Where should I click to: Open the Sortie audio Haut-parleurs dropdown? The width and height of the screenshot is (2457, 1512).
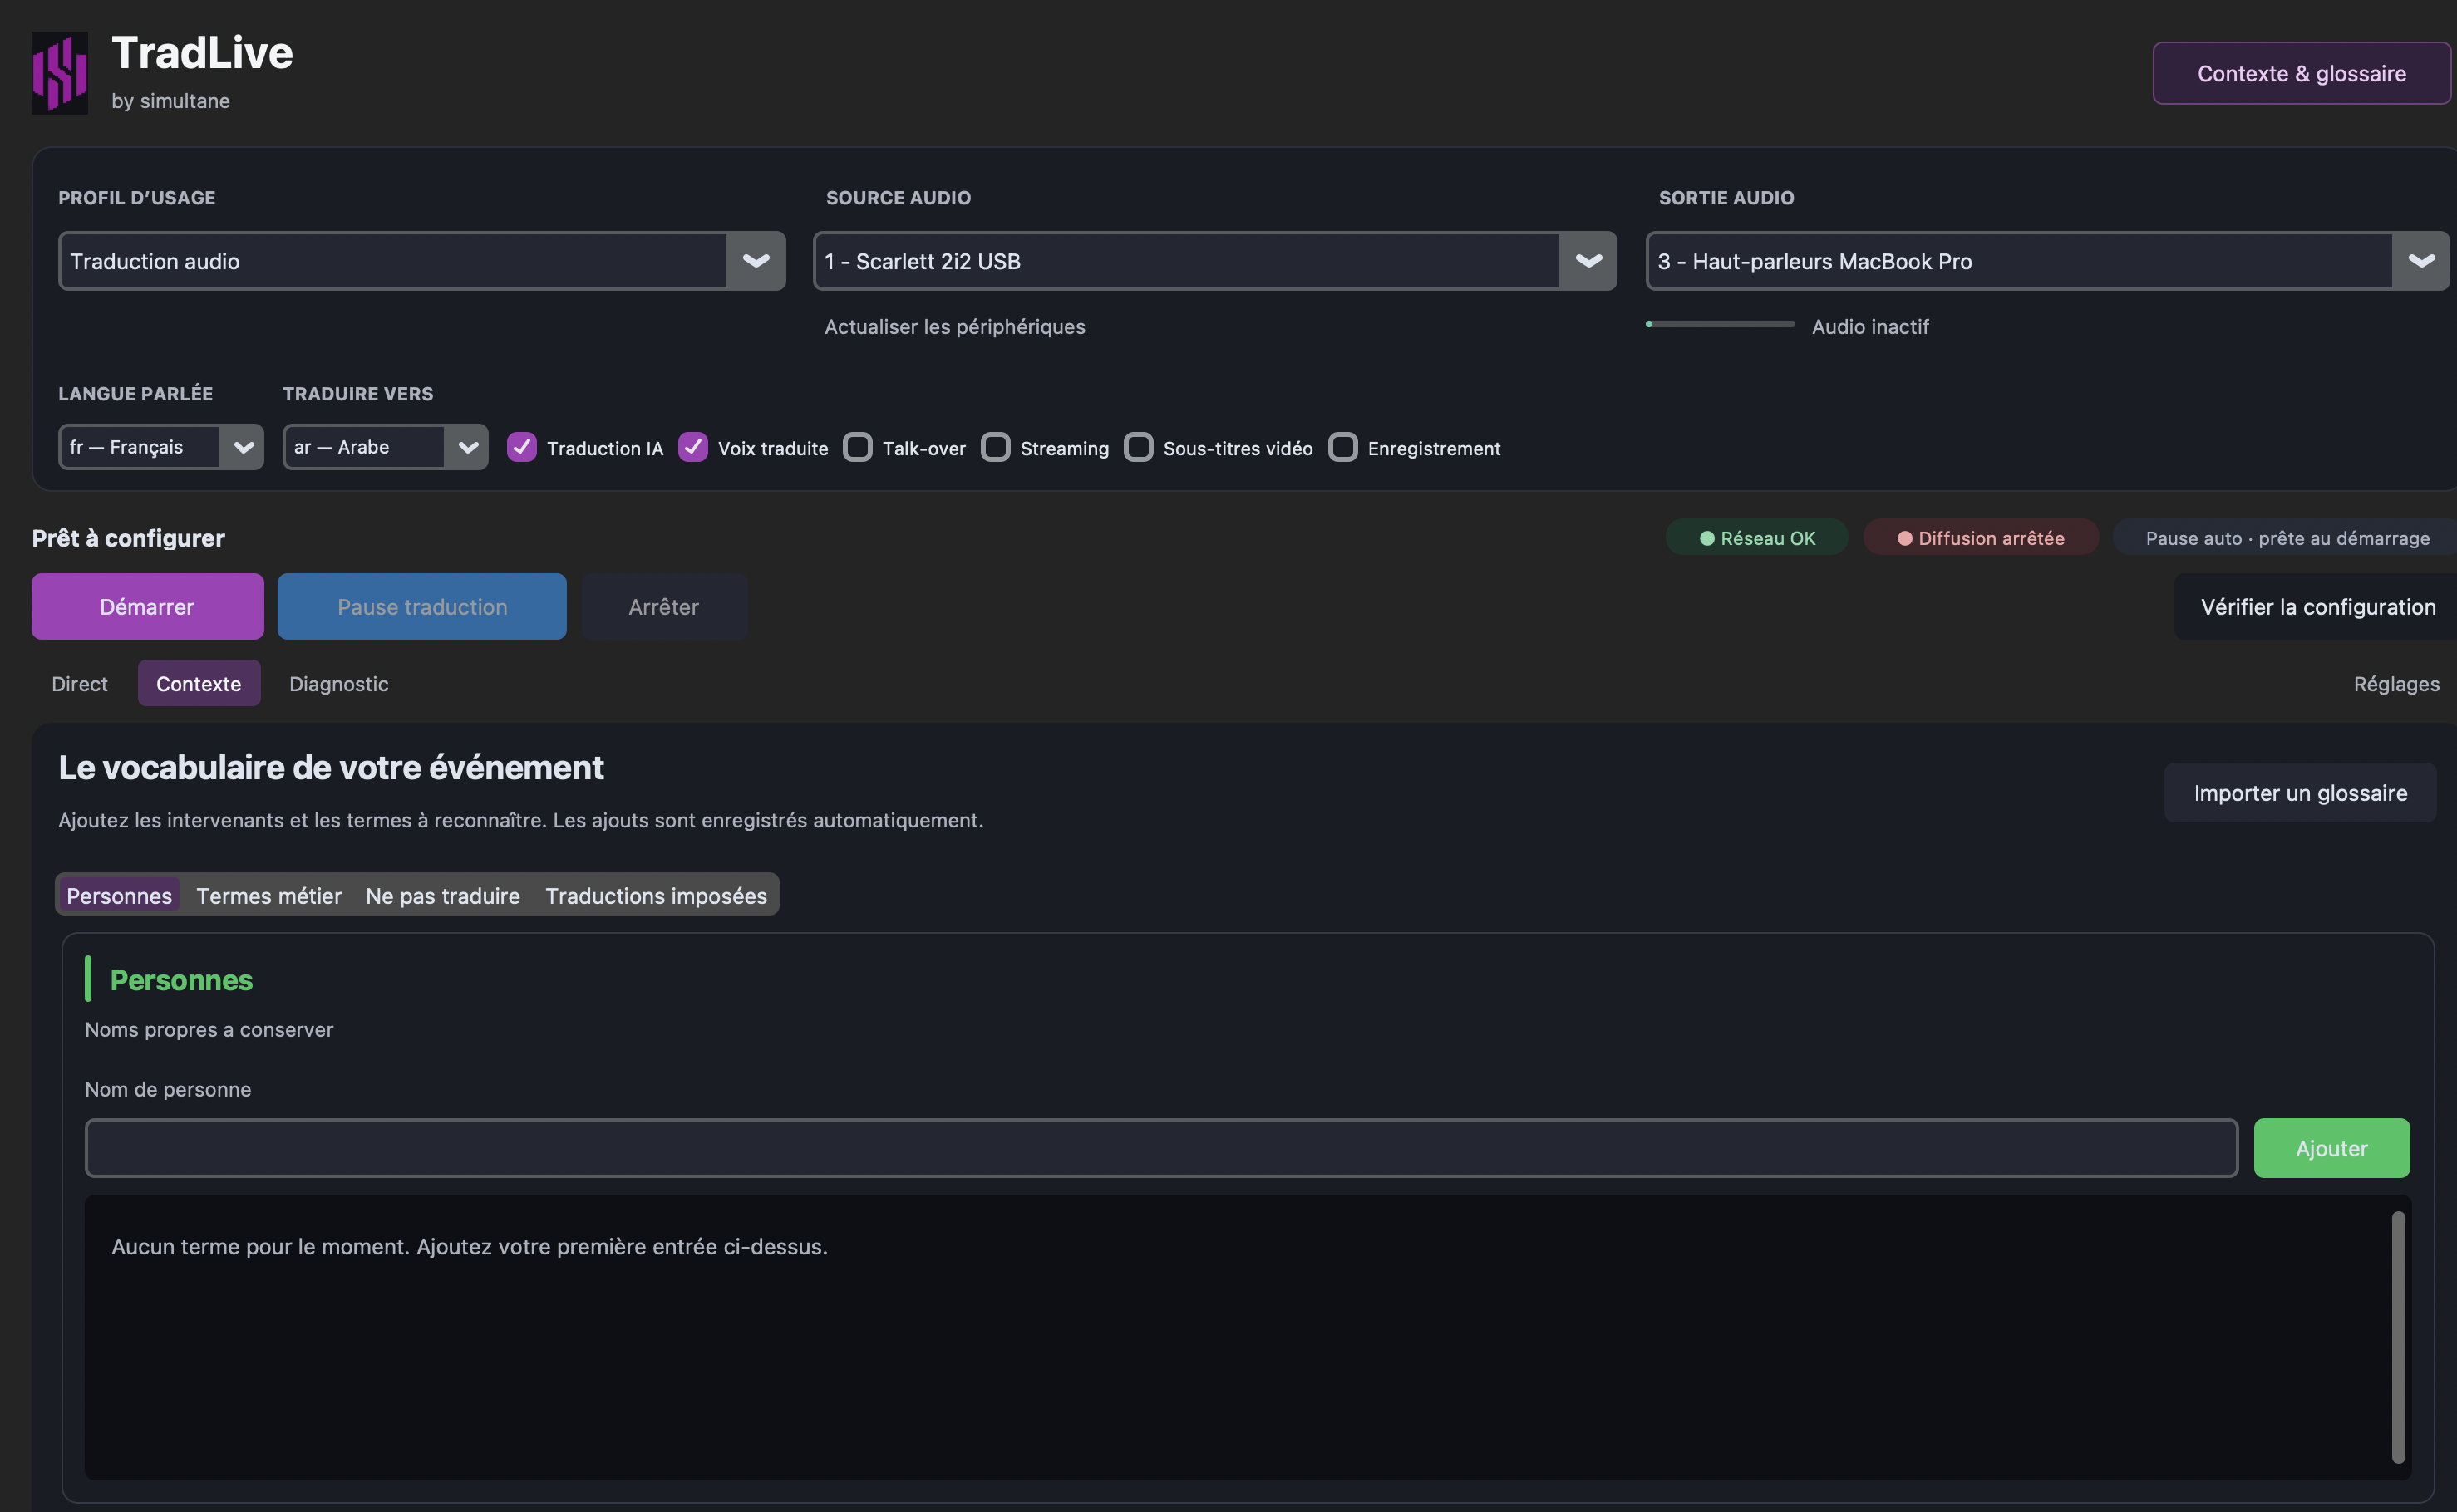click(x=2048, y=261)
